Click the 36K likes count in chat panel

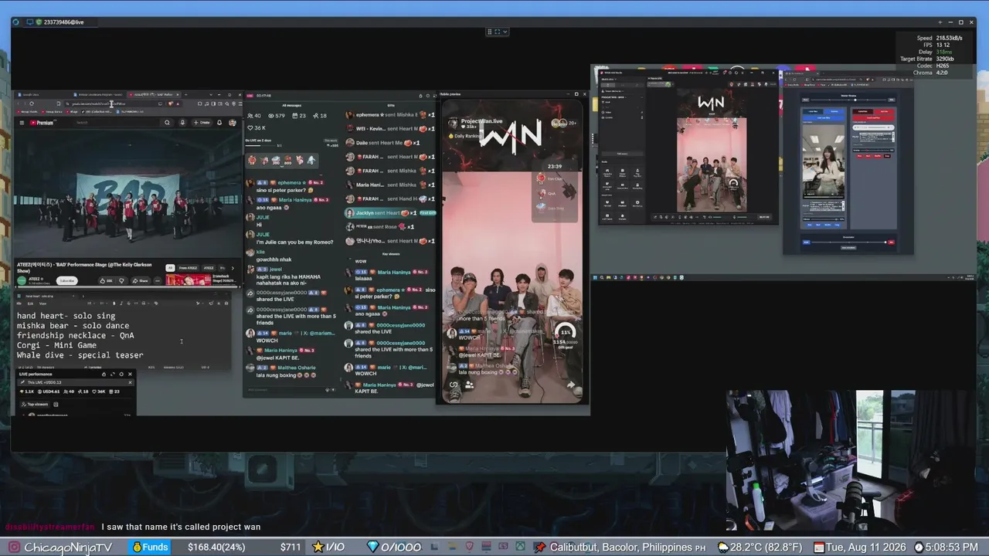pyautogui.click(x=256, y=128)
